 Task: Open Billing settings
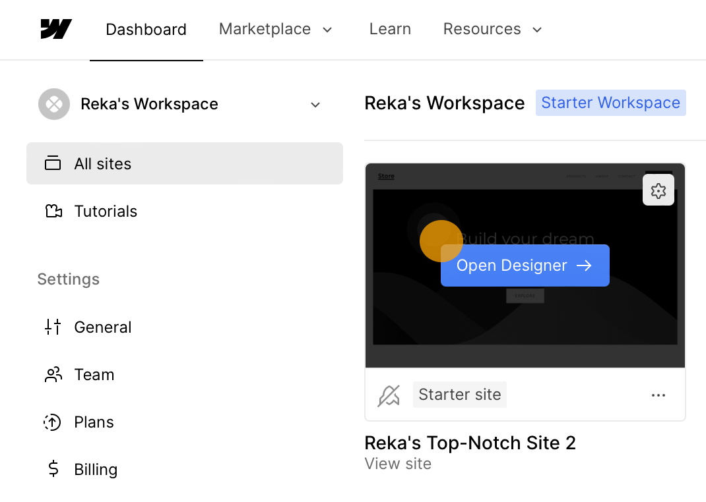96,470
